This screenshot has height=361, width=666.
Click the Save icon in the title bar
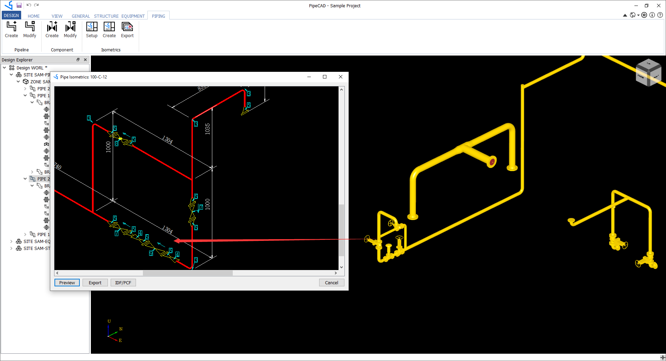pyautogui.click(x=19, y=5)
